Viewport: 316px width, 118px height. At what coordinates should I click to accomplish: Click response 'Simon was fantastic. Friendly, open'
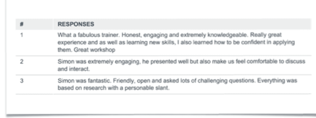177,84
